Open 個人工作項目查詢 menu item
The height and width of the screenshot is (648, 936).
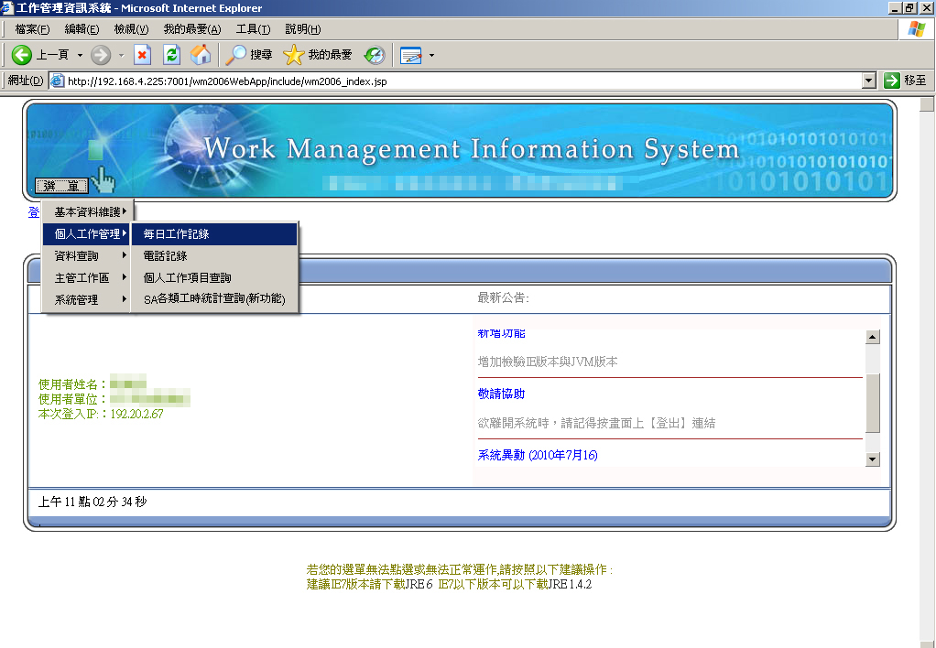[x=187, y=277]
